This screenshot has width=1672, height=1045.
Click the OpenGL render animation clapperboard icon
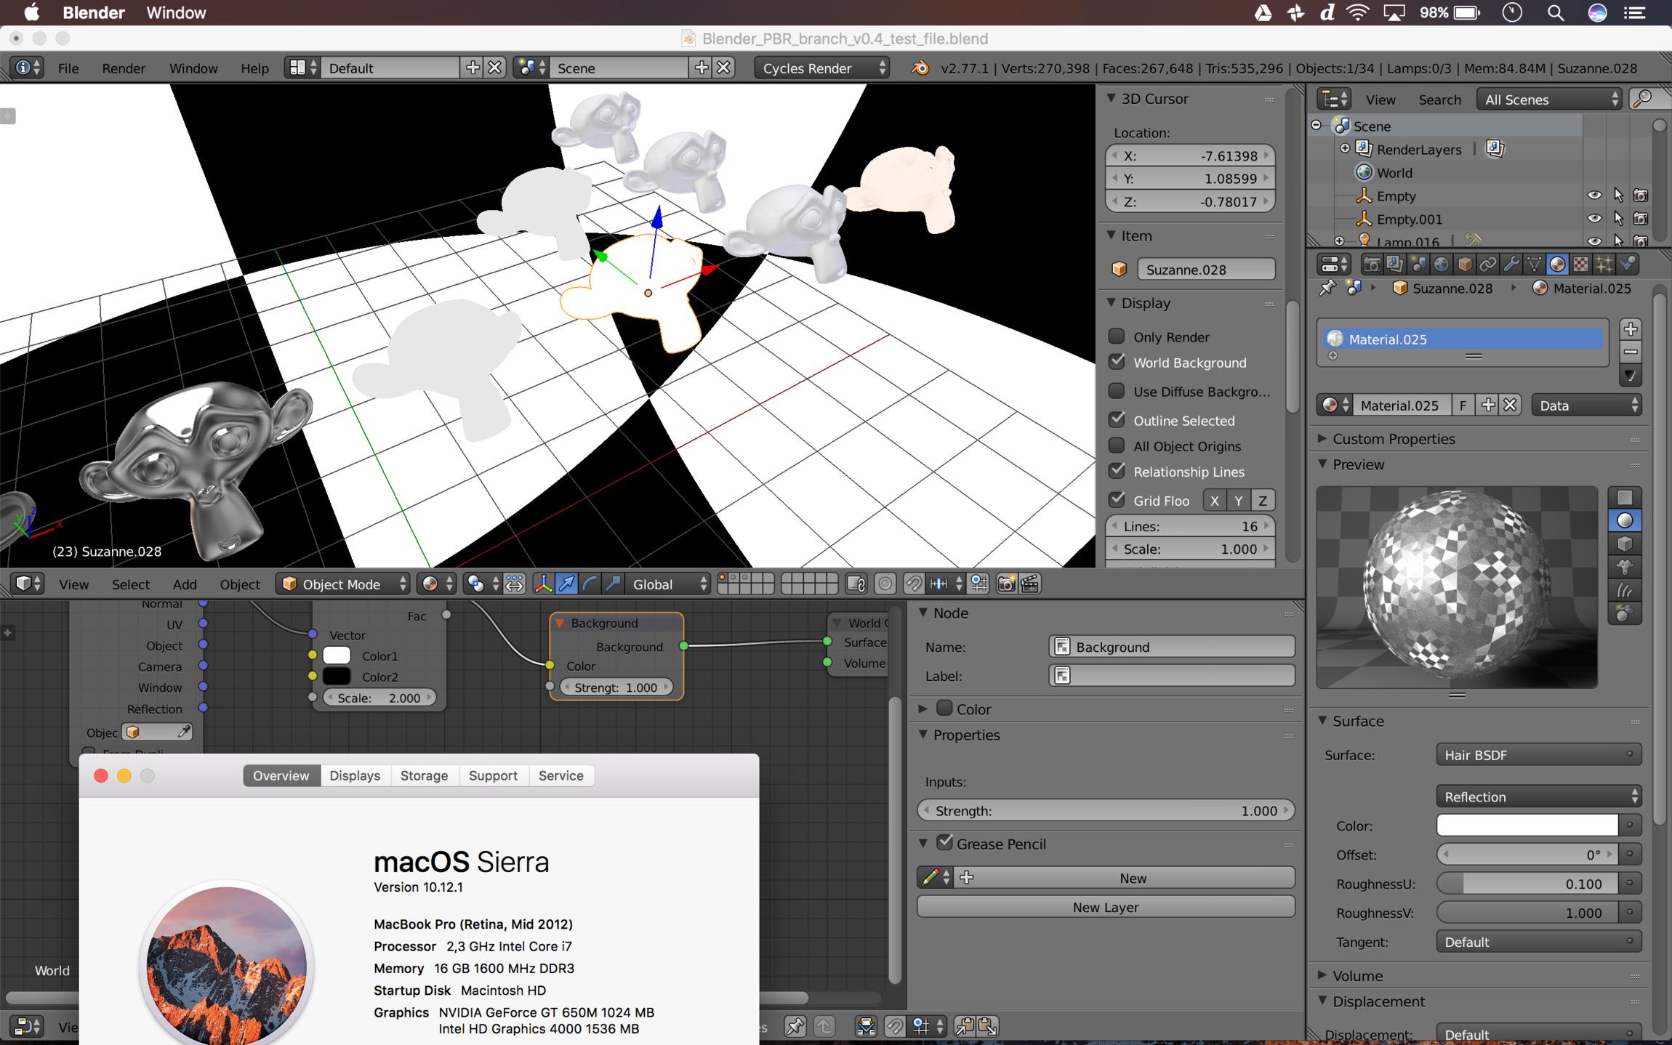1030,584
